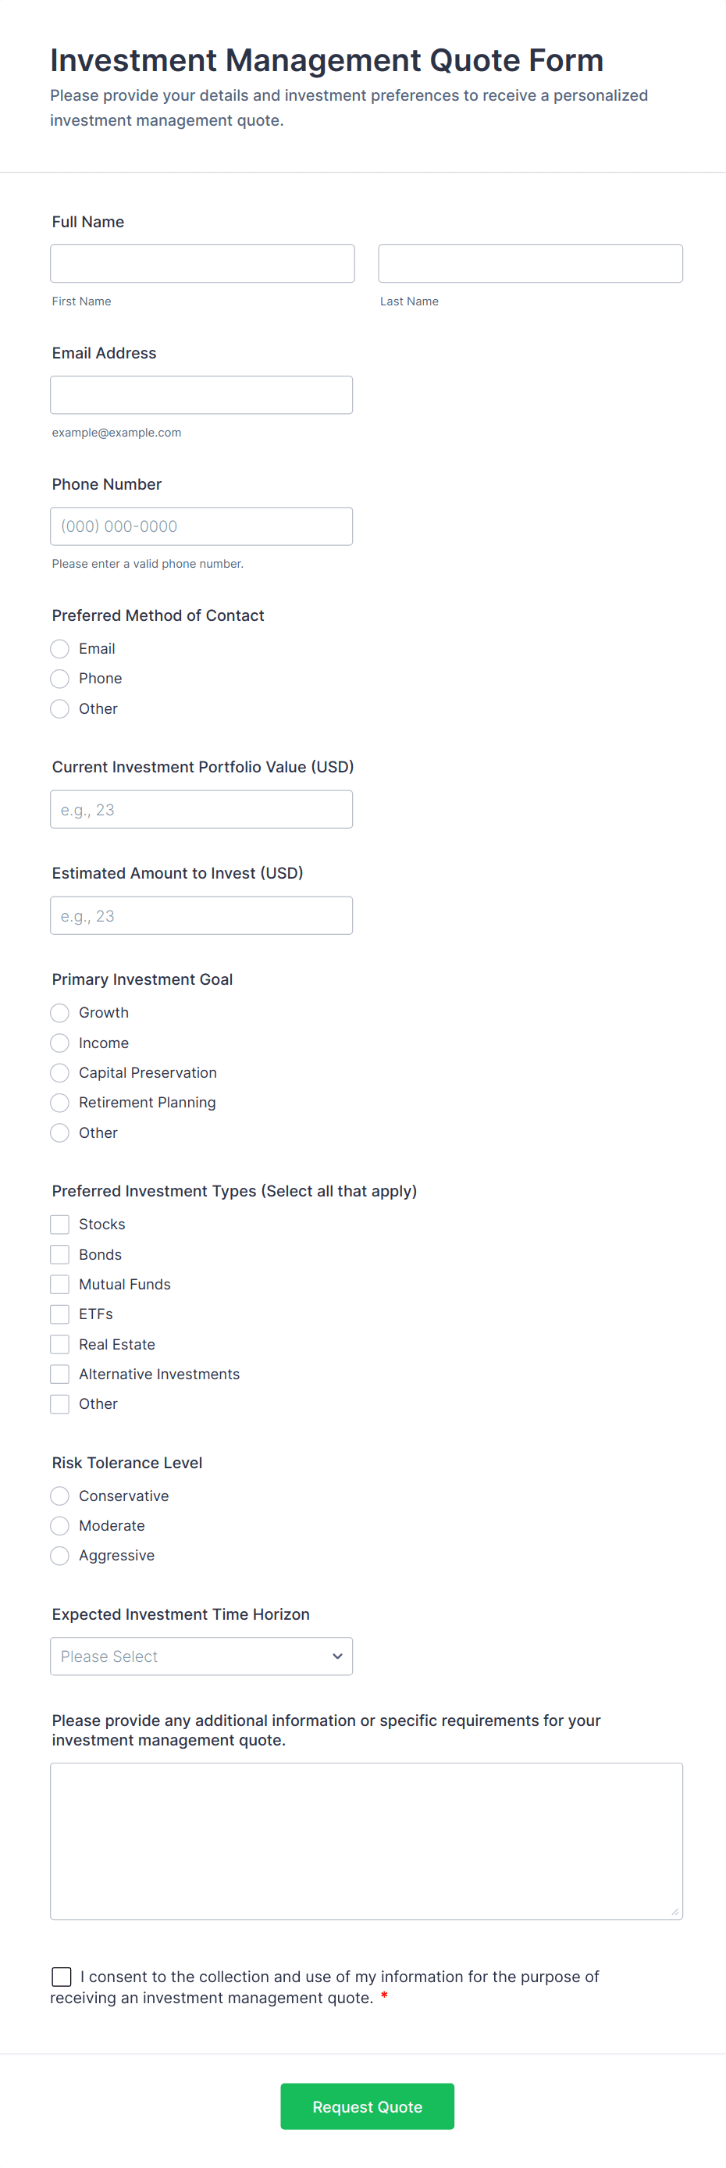Check Alternative Investments option
The image size is (726, 2168).
click(x=60, y=1375)
